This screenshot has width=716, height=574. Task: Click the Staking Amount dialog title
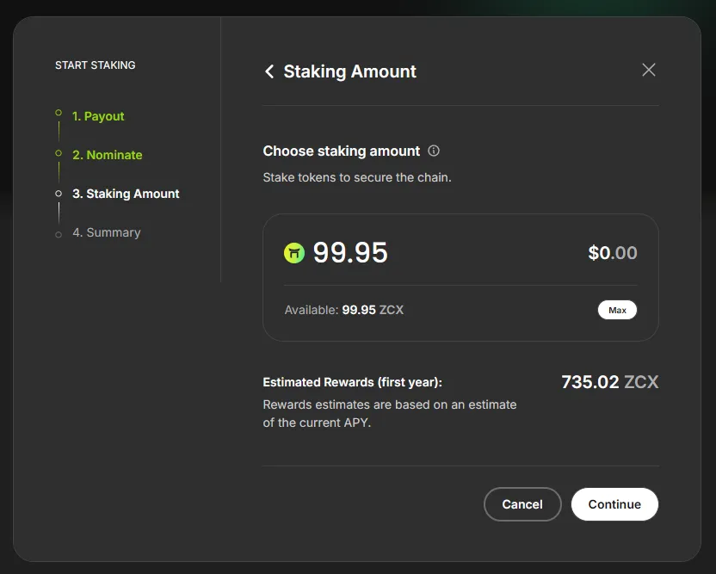349,71
